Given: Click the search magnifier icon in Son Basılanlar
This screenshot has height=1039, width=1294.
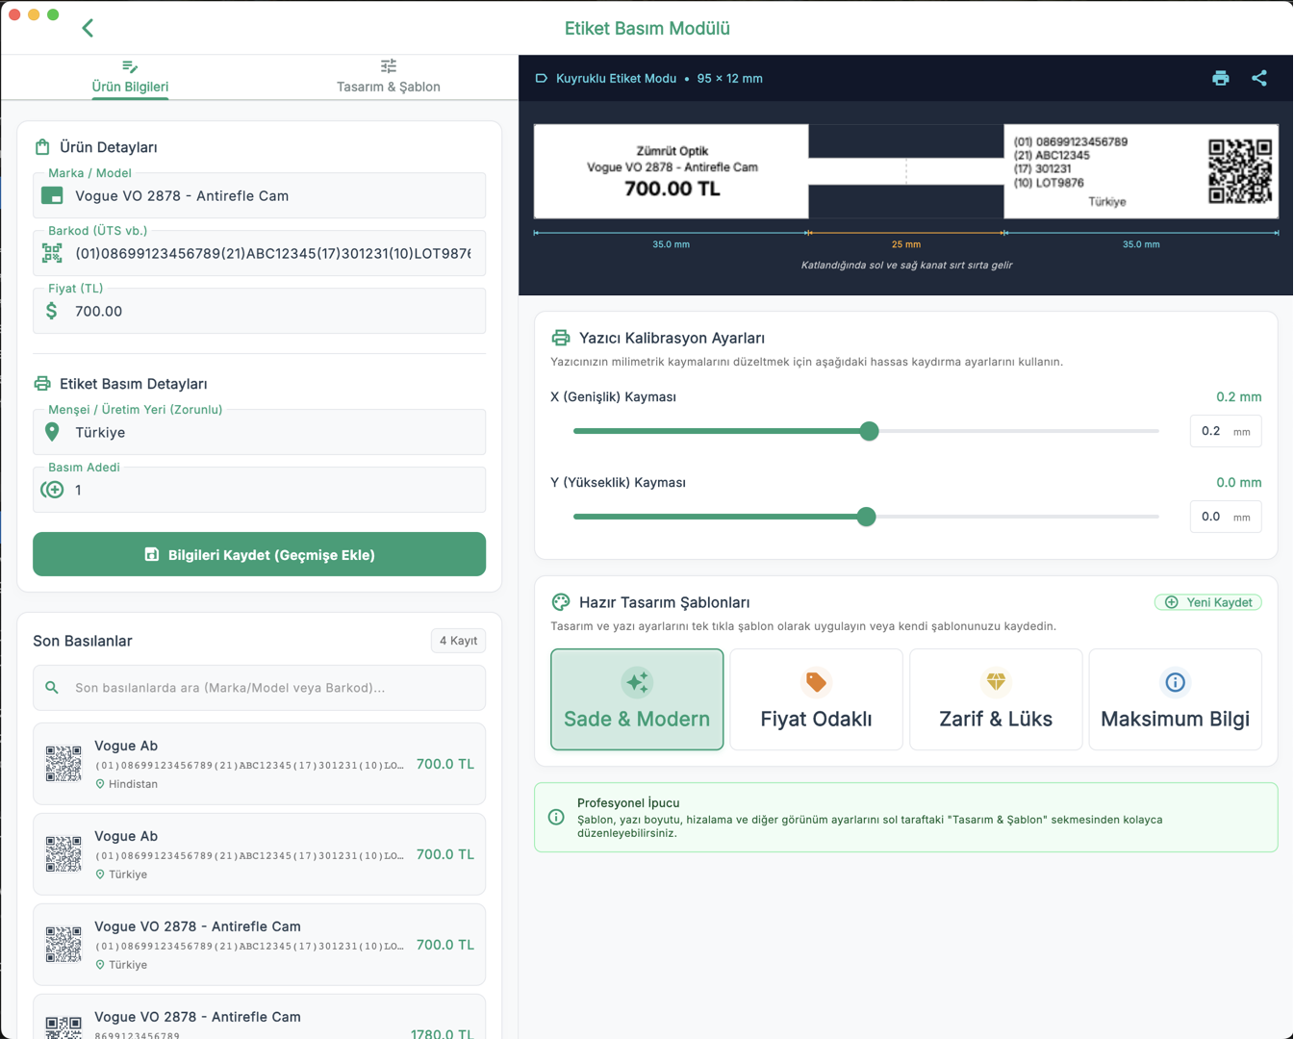Looking at the screenshot, I should coord(52,688).
